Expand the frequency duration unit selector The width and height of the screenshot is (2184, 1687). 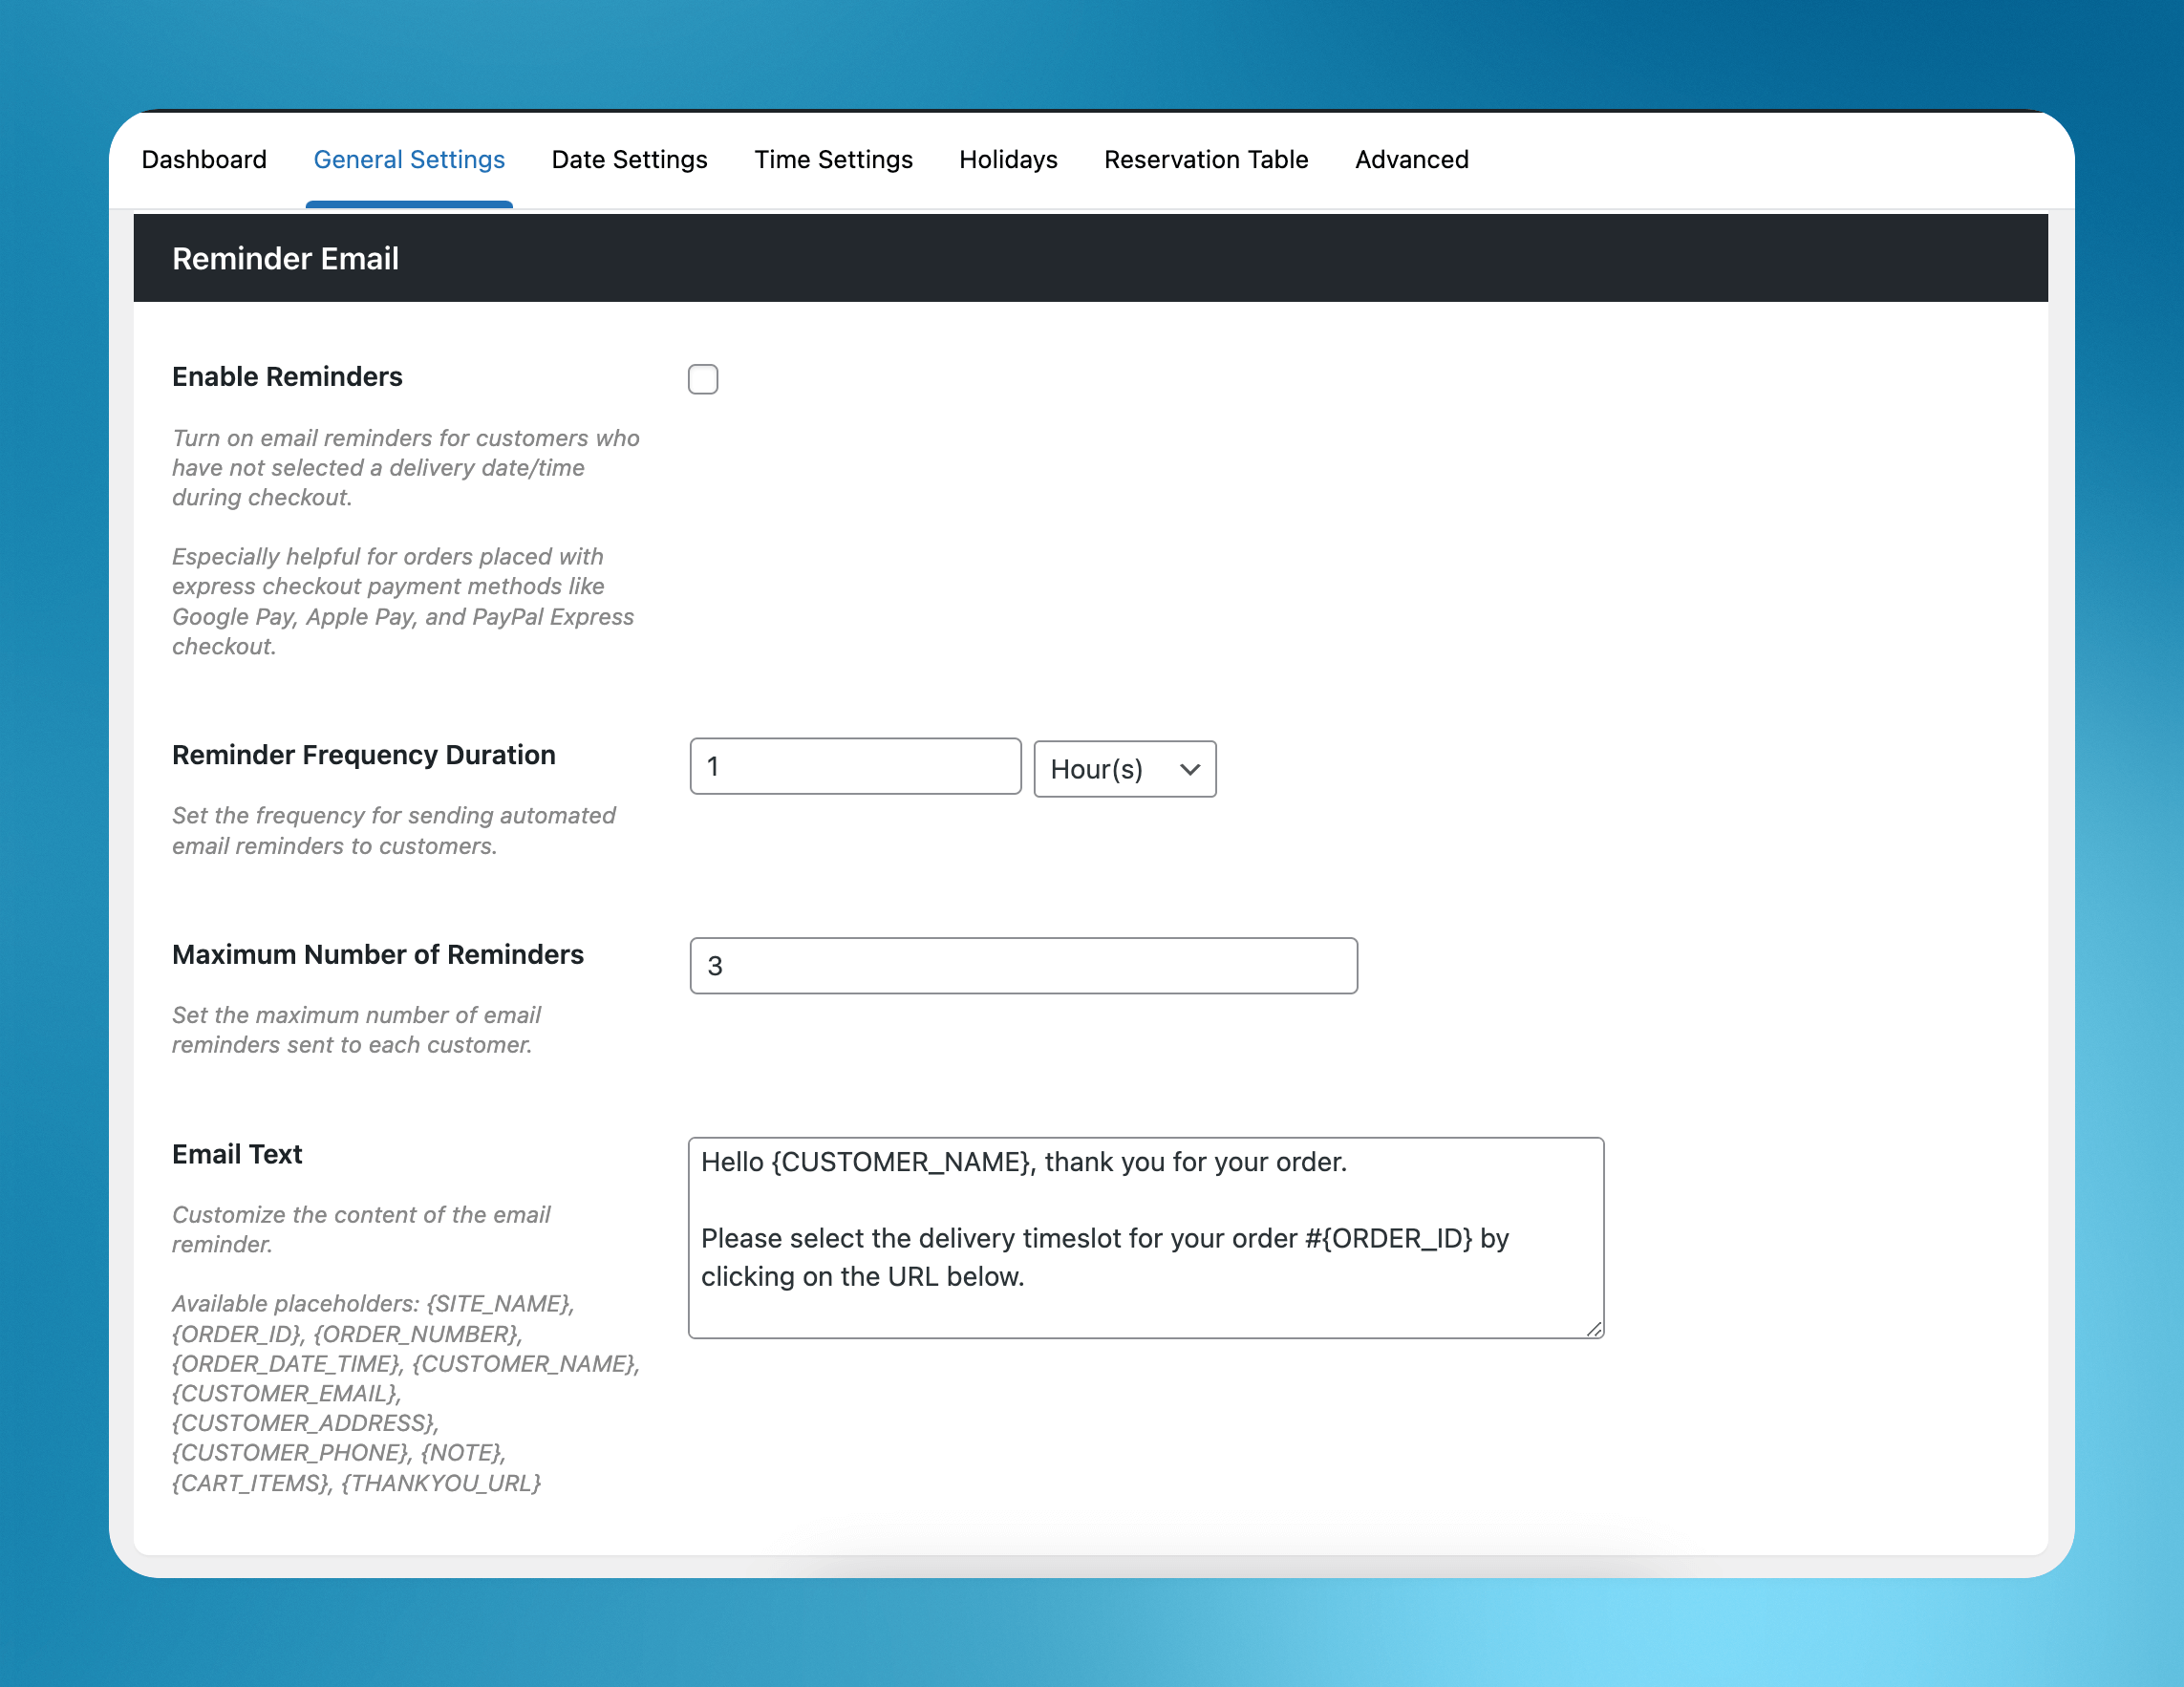(1124, 769)
